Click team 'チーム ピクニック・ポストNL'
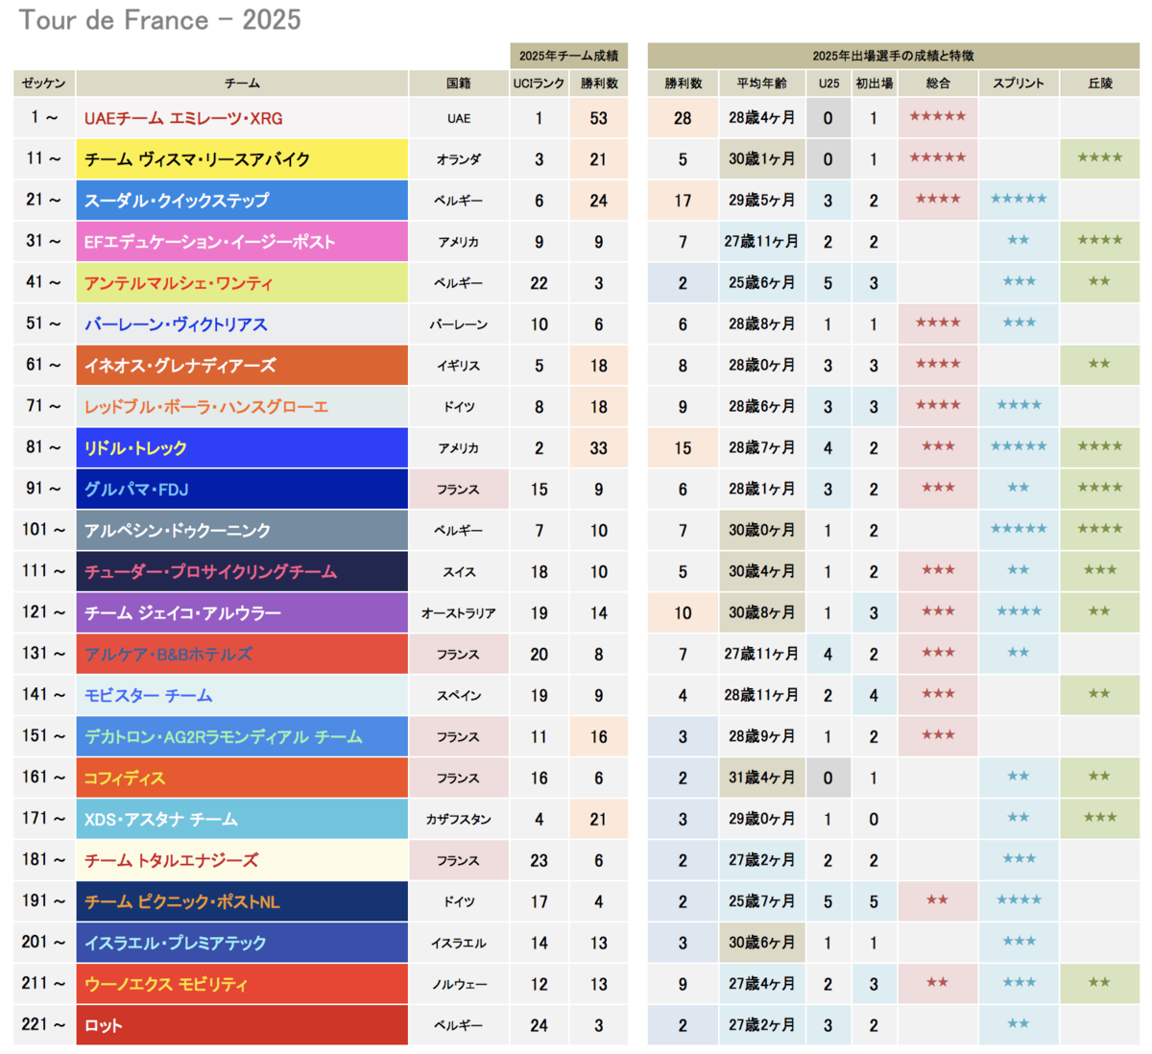 (x=242, y=902)
